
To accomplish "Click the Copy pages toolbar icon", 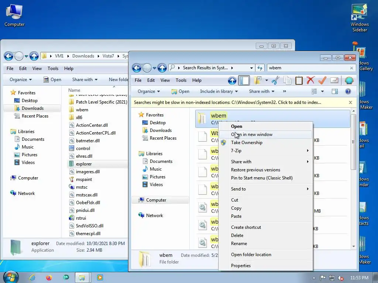I will point(287,80).
